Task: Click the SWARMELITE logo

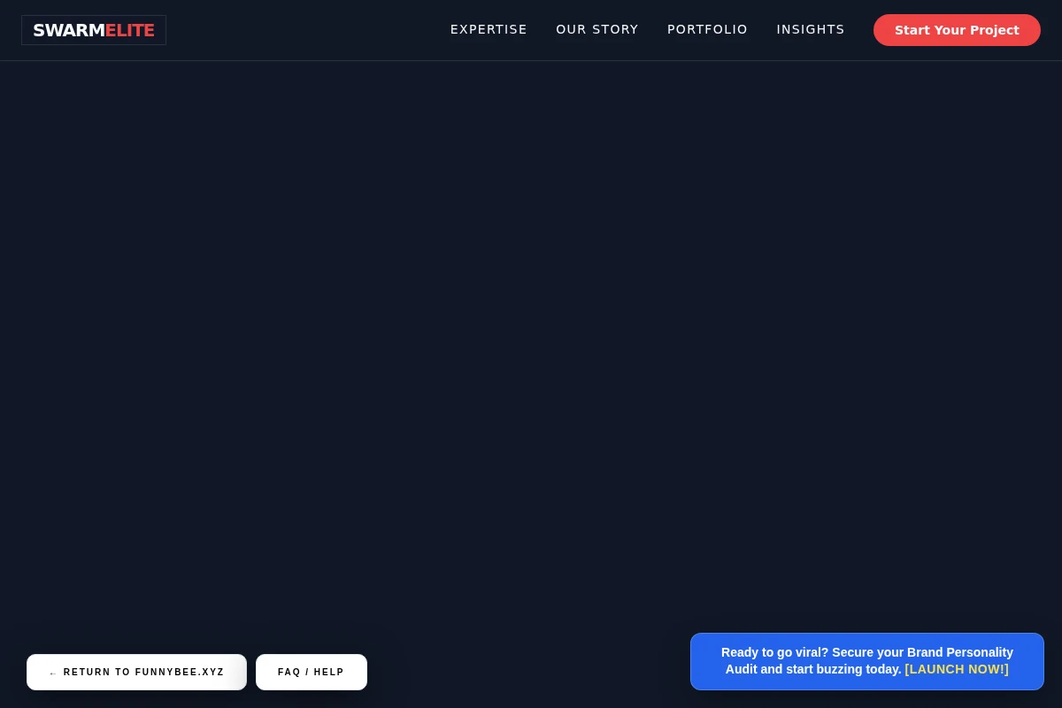Action: tap(94, 30)
